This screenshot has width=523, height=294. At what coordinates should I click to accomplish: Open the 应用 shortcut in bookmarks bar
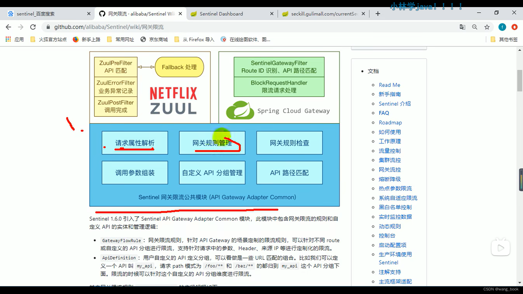14,39
